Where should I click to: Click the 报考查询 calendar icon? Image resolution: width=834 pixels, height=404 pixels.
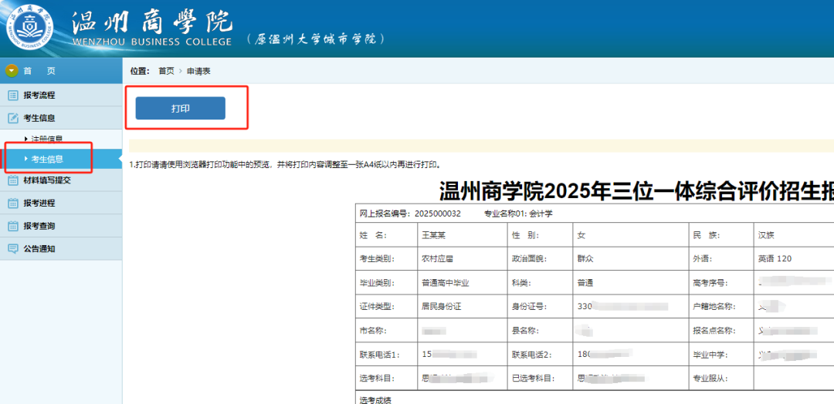tap(12, 227)
